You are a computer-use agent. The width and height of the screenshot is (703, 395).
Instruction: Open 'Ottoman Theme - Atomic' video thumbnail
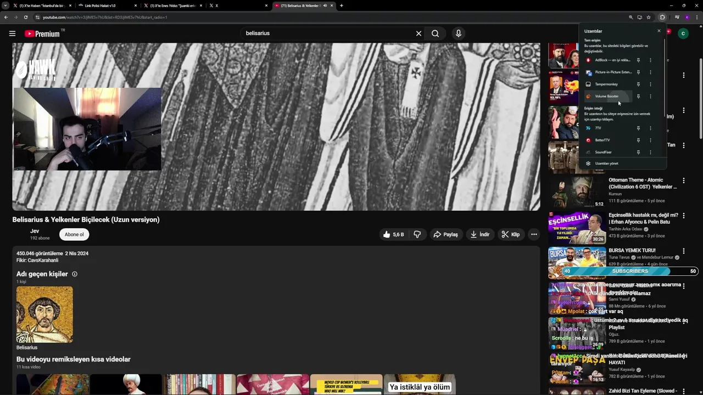577,192
